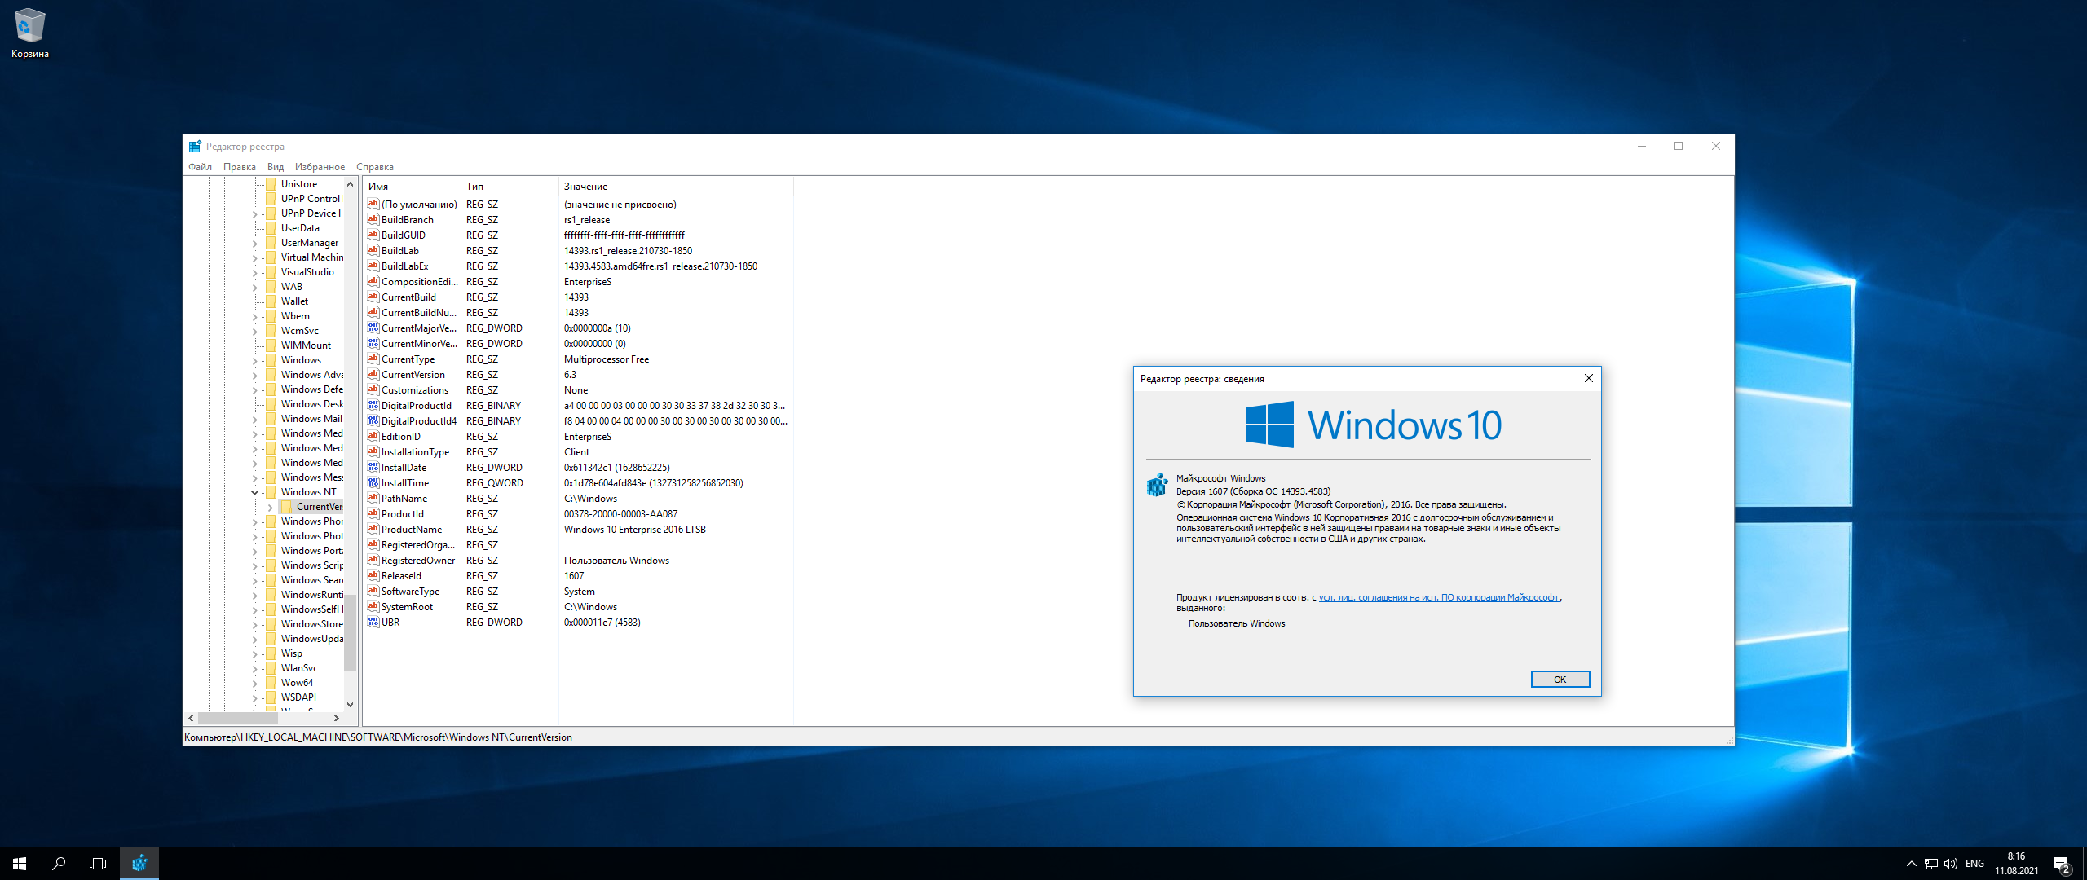Expand the WindowsStore tree node
Image resolution: width=2087 pixels, height=880 pixels.
tap(254, 624)
